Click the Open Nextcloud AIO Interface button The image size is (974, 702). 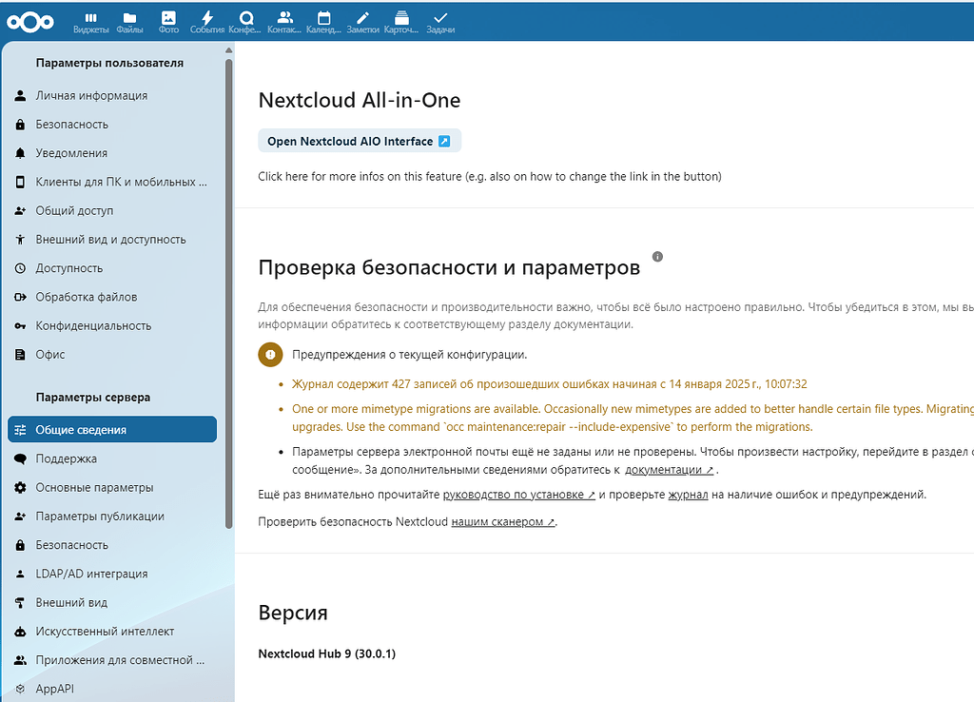click(360, 140)
